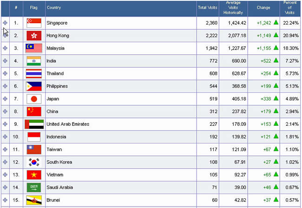302x208 pixels.
Task: Click the Hong Kong flag icon
Action: click(34, 36)
